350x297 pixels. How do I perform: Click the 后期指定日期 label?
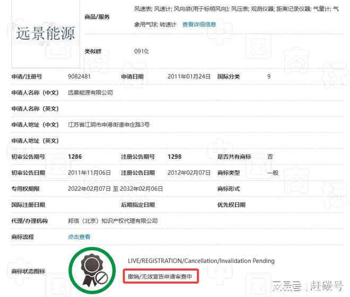(138, 205)
